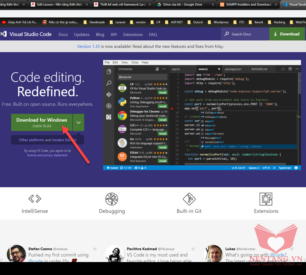The width and height of the screenshot is (306, 275).
Task: Click the search magnifier icon
Action: pos(227,34)
